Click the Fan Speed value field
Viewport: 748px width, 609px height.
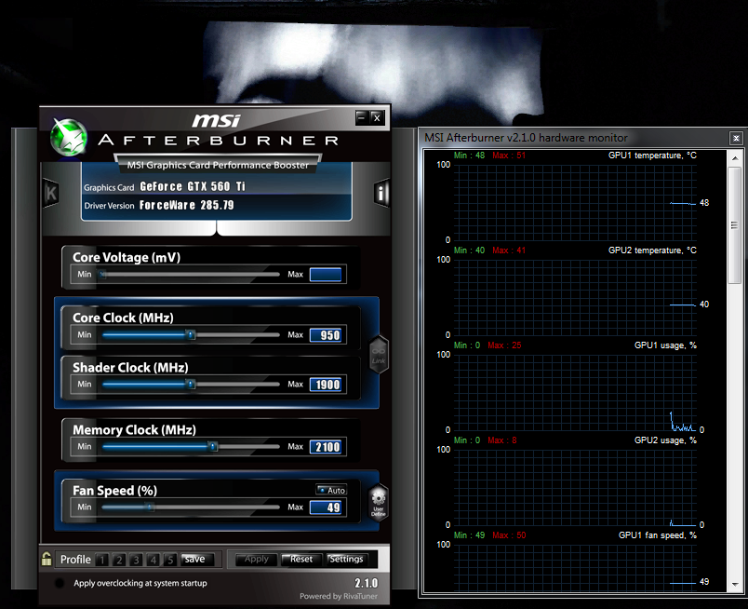point(327,507)
